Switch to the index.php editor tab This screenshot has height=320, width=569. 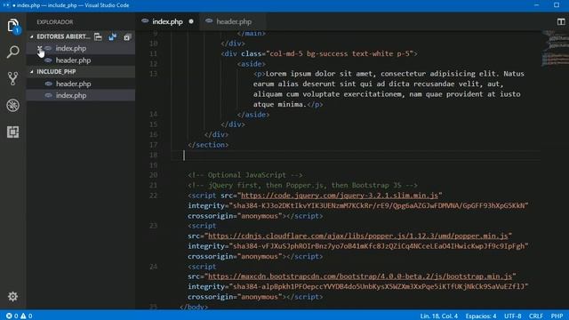point(167,21)
